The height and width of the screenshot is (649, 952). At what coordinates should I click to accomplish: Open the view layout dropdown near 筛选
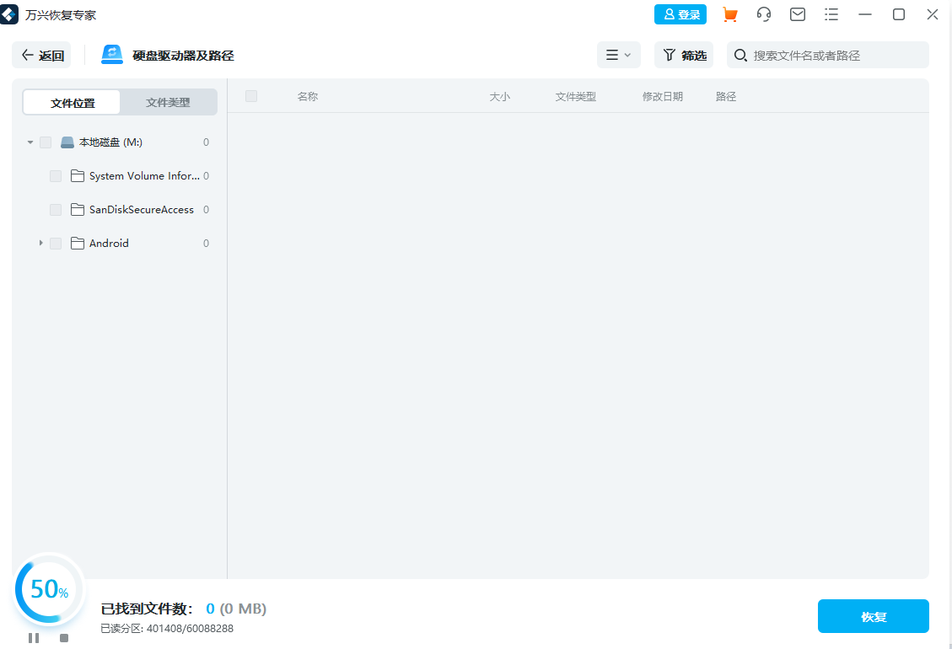pos(619,55)
